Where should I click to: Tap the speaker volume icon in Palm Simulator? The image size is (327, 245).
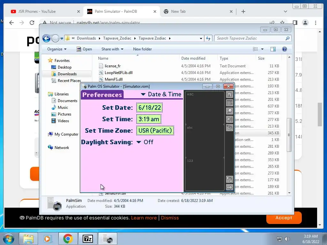(x=229, y=119)
